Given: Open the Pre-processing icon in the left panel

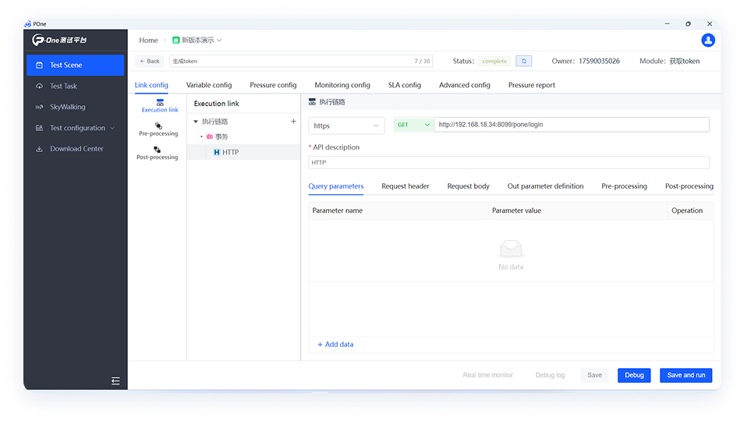Looking at the screenshot, I should coord(158,126).
